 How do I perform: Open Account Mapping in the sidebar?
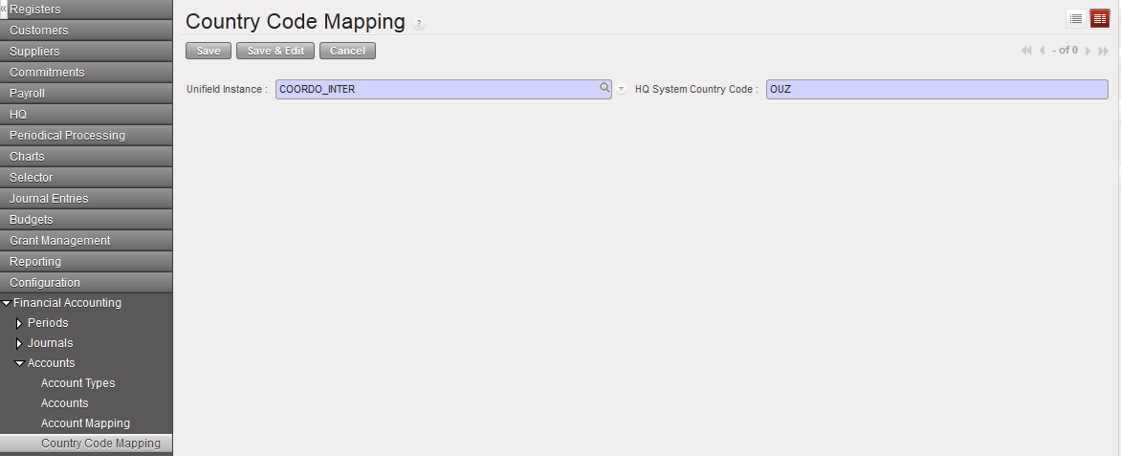pyautogui.click(x=85, y=423)
